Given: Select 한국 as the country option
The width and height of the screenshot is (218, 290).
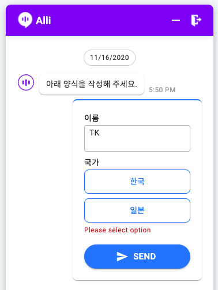Looking at the screenshot, I should click(x=137, y=182).
